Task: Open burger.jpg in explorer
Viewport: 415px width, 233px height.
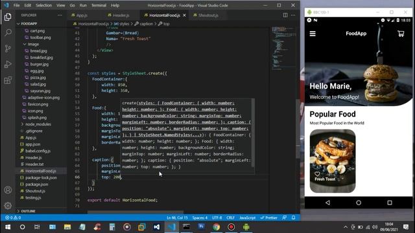Action: (39, 64)
